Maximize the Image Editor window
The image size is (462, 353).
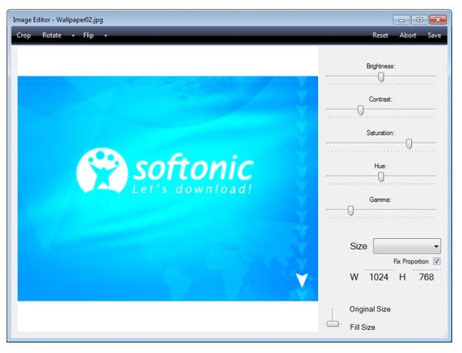tap(420, 20)
